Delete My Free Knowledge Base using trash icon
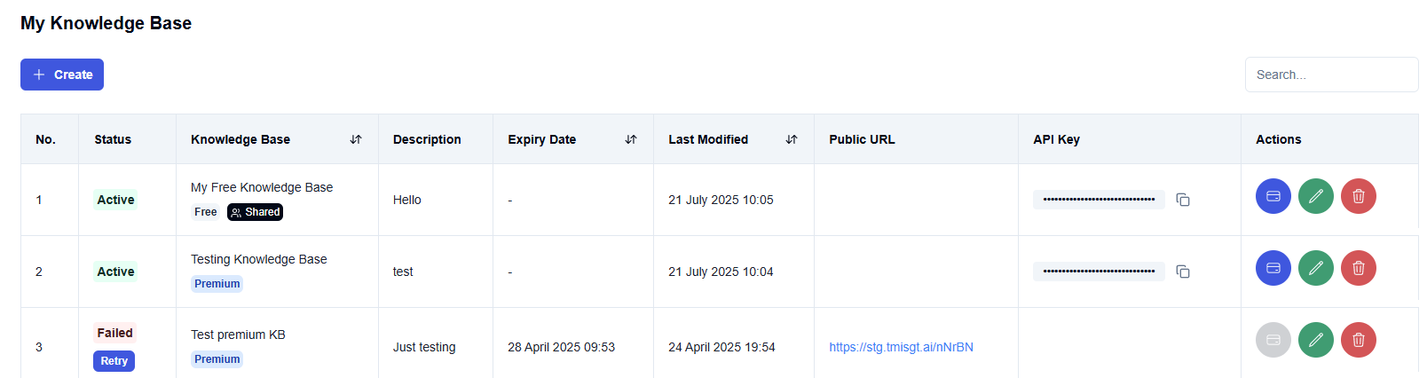Viewport: 1427px width, 378px height. pos(1358,196)
